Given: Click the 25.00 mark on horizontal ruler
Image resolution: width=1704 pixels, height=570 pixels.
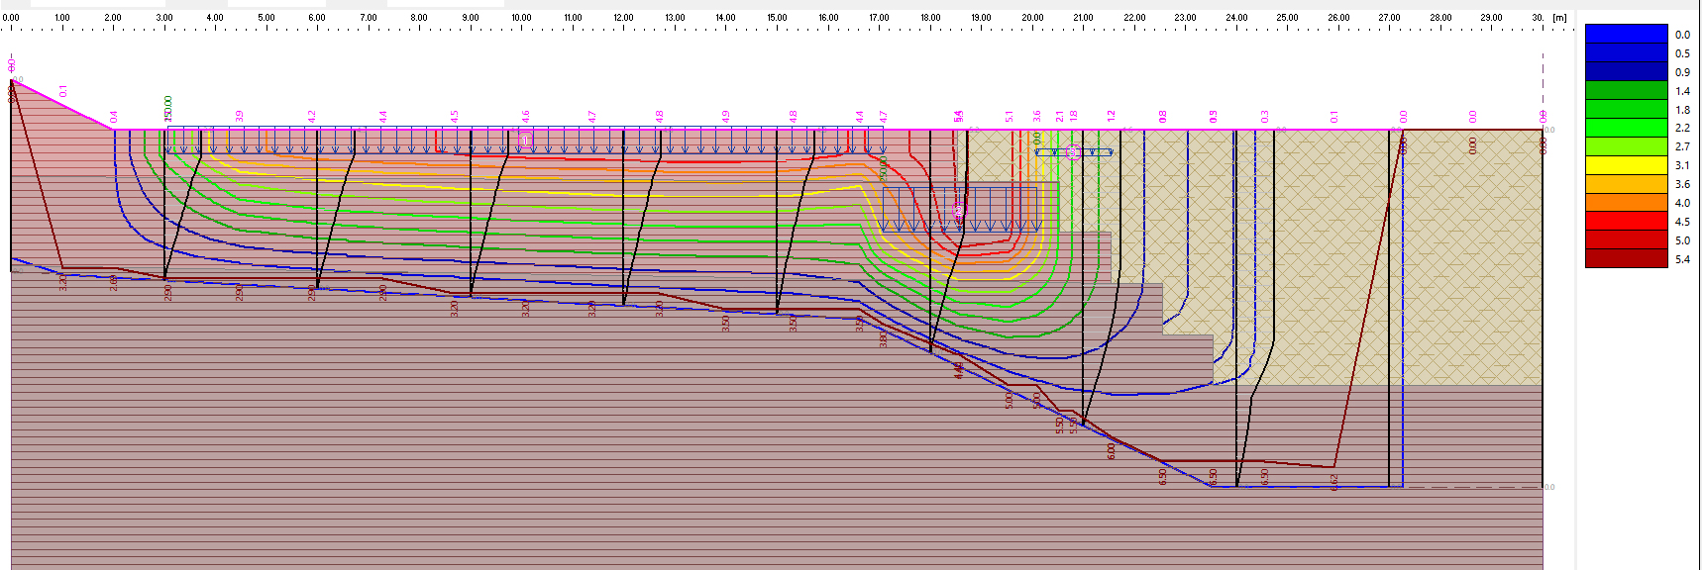Looking at the screenshot, I should (1287, 18).
